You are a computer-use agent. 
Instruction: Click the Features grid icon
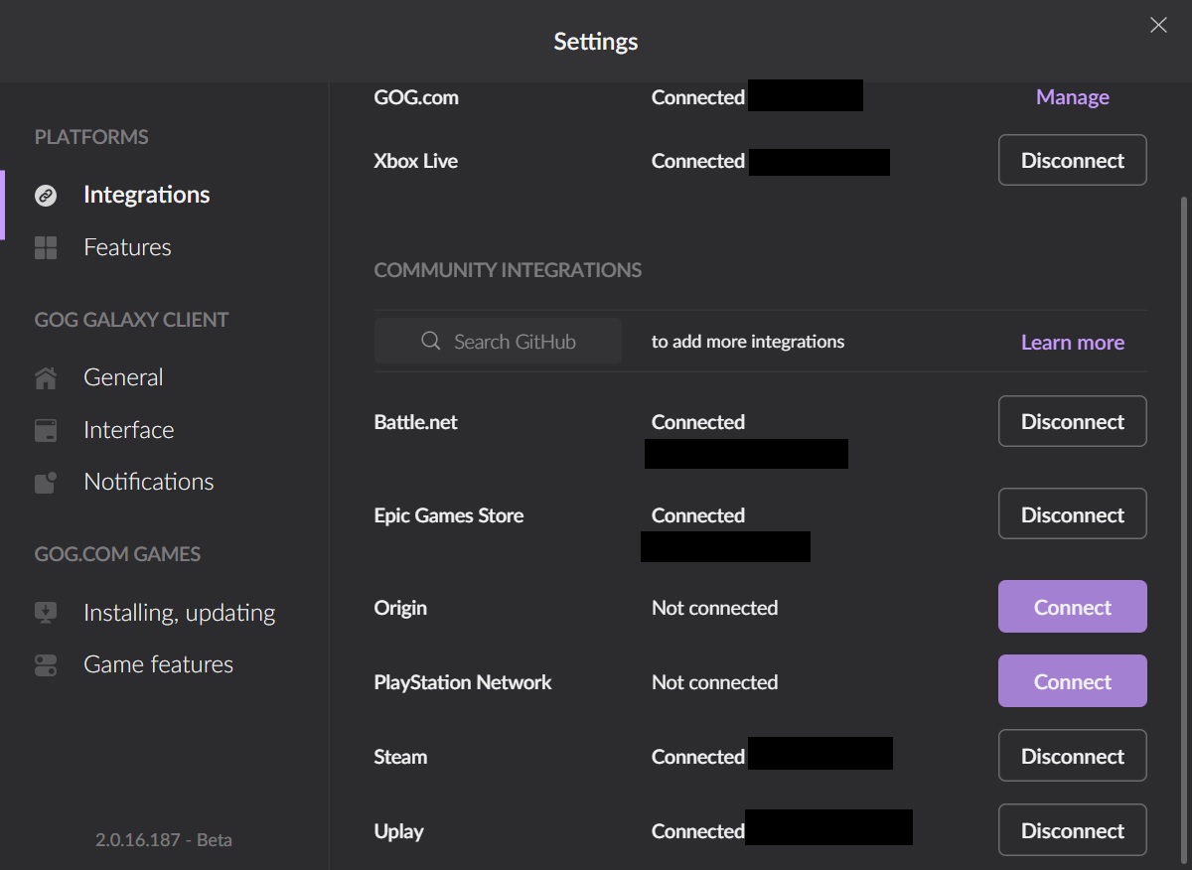pos(46,247)
